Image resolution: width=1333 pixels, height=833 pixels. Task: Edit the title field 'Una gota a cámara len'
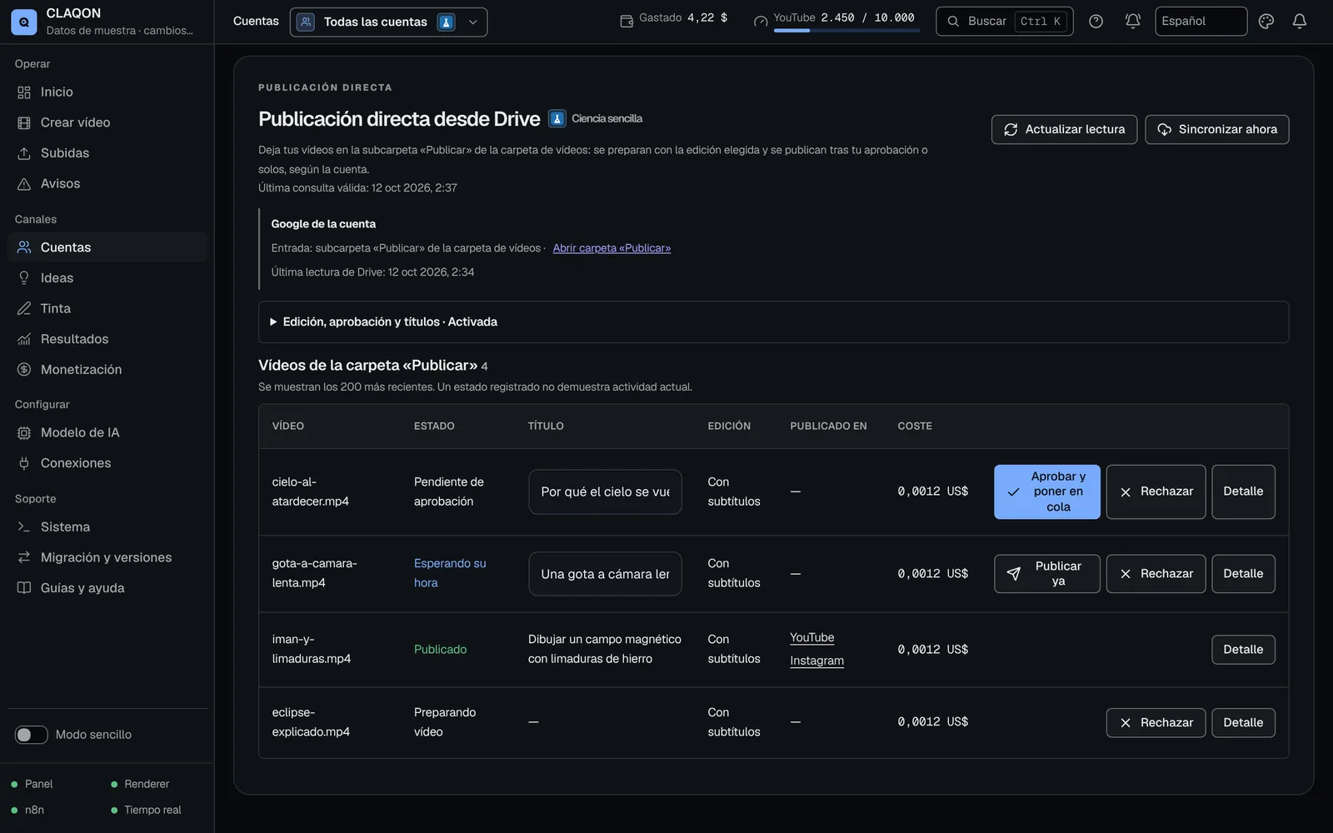605,574
